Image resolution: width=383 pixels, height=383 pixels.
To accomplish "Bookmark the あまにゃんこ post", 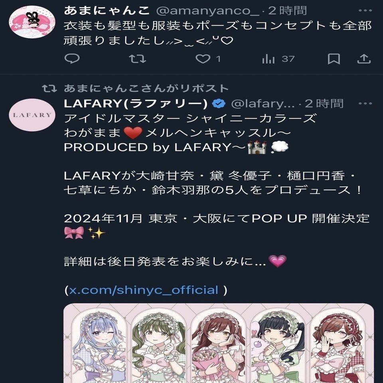I will pyautogui.click(x=334, y=59).
